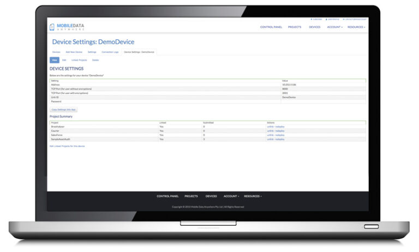Open the Linked Projects sub-tab
The image size is (419, 252).
coord(79,60)
